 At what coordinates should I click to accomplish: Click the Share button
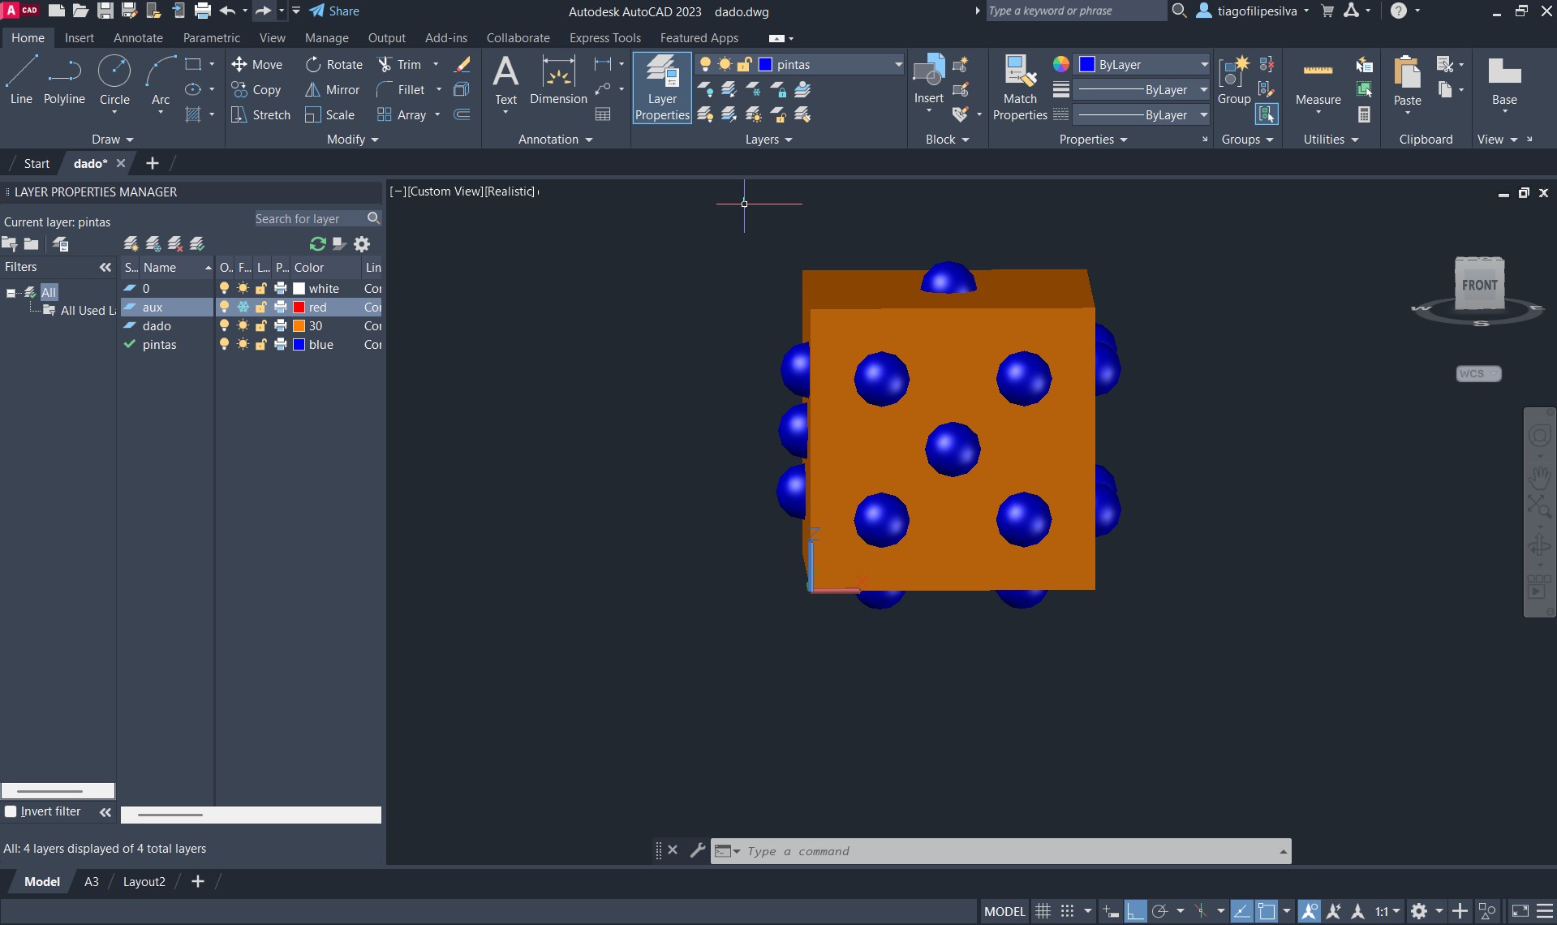point(334,11)
